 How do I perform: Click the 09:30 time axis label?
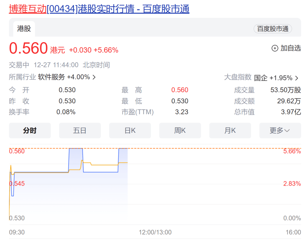(17, 232)
